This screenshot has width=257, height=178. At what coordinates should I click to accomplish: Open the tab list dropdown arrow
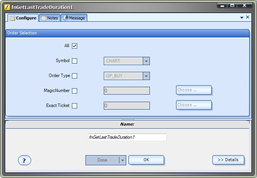click(x=242, y=18)
